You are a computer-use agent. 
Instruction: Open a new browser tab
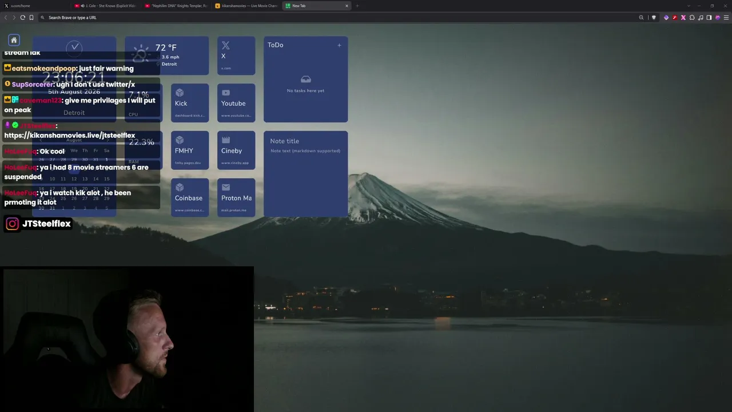point(357,6)
